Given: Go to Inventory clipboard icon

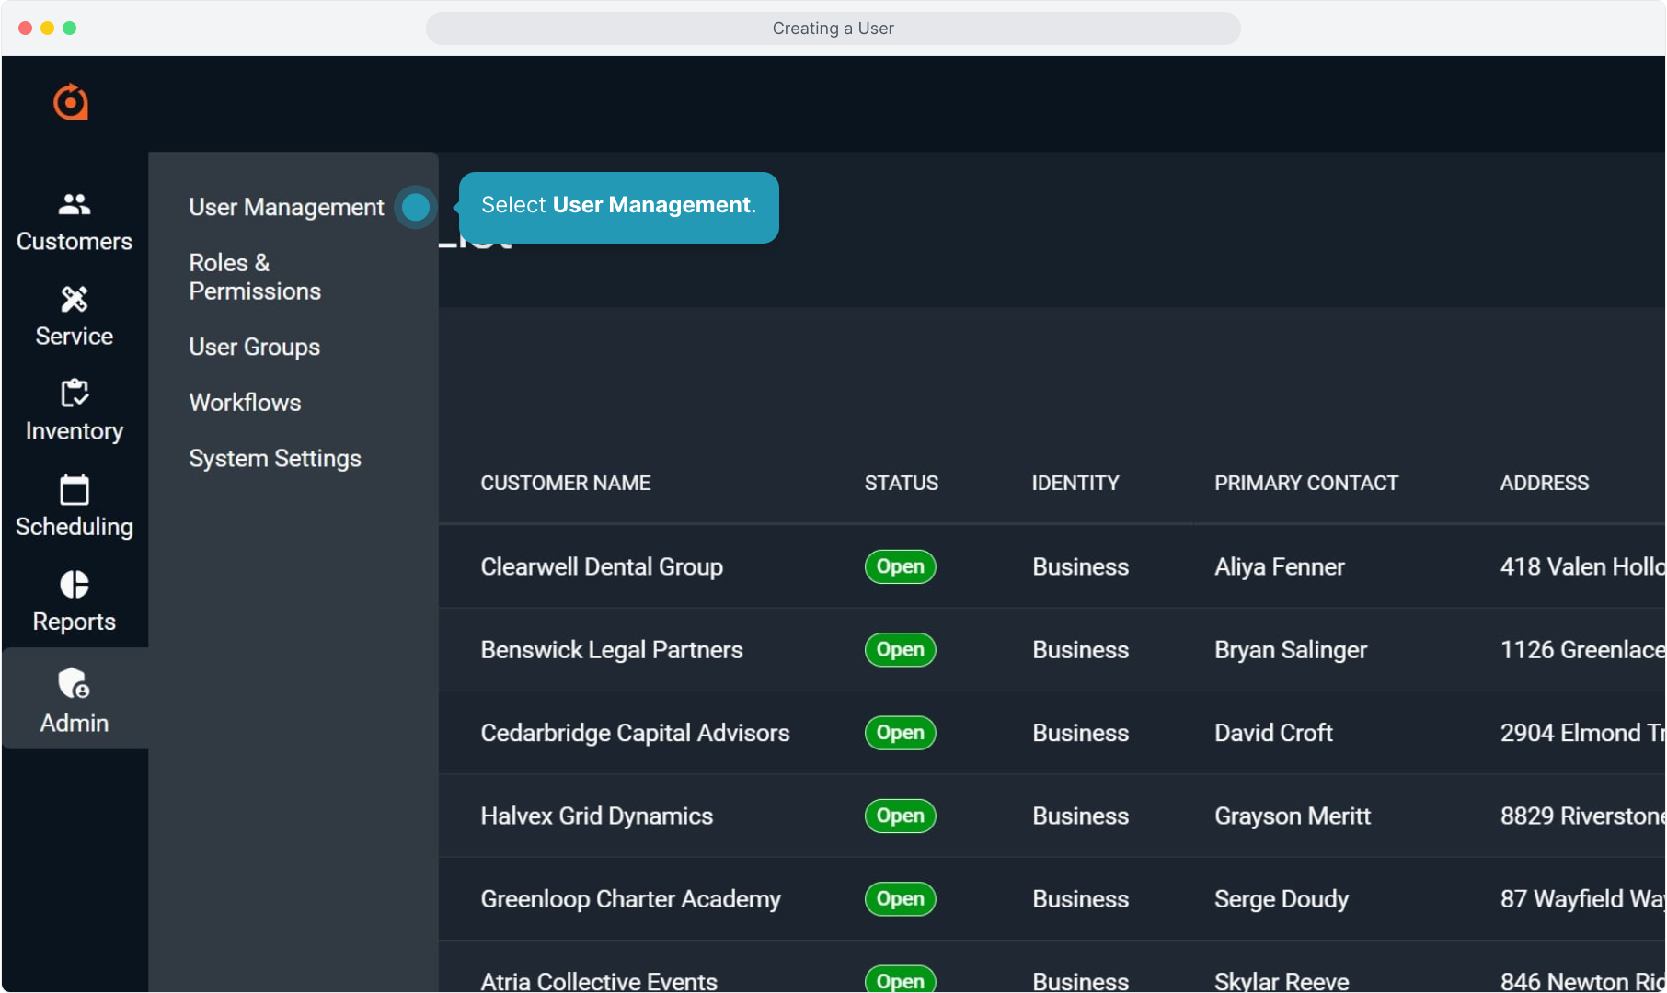Looking at the screenshot, I should point(74,394).
